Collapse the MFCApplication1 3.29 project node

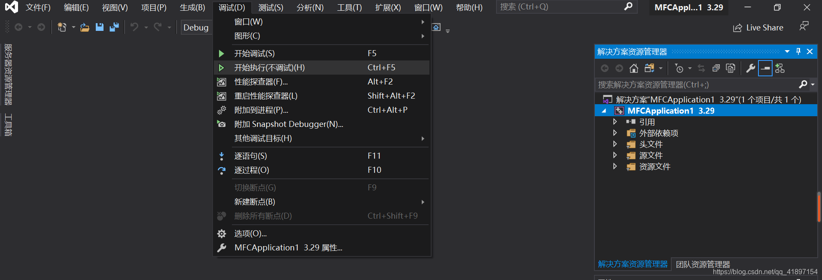pyautogui.click(x=604, y=111)
